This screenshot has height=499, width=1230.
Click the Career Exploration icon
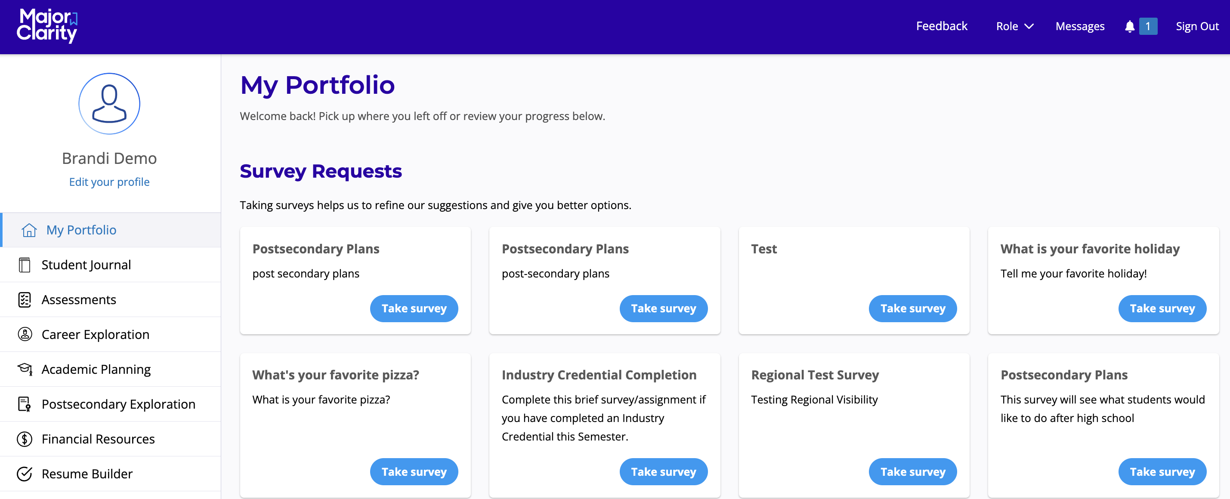(x=25, y=334)
